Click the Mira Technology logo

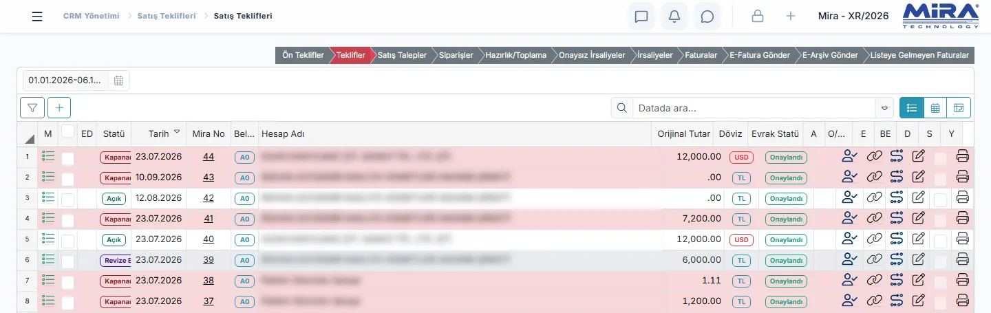click(x=941, y=15)
